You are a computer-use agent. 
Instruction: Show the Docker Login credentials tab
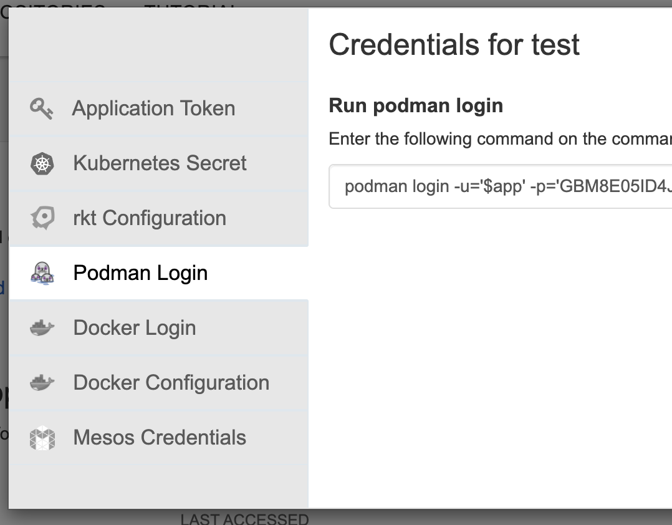tap(135, 328)
